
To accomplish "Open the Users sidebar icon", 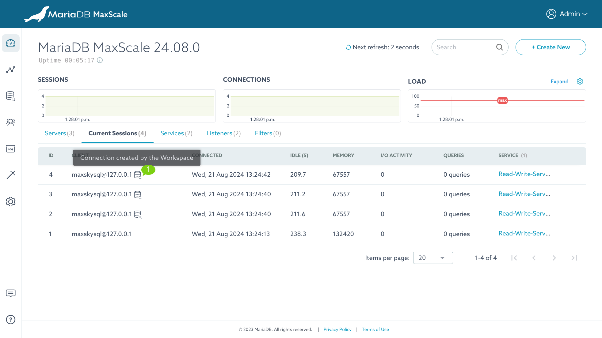I will point(11,122).
